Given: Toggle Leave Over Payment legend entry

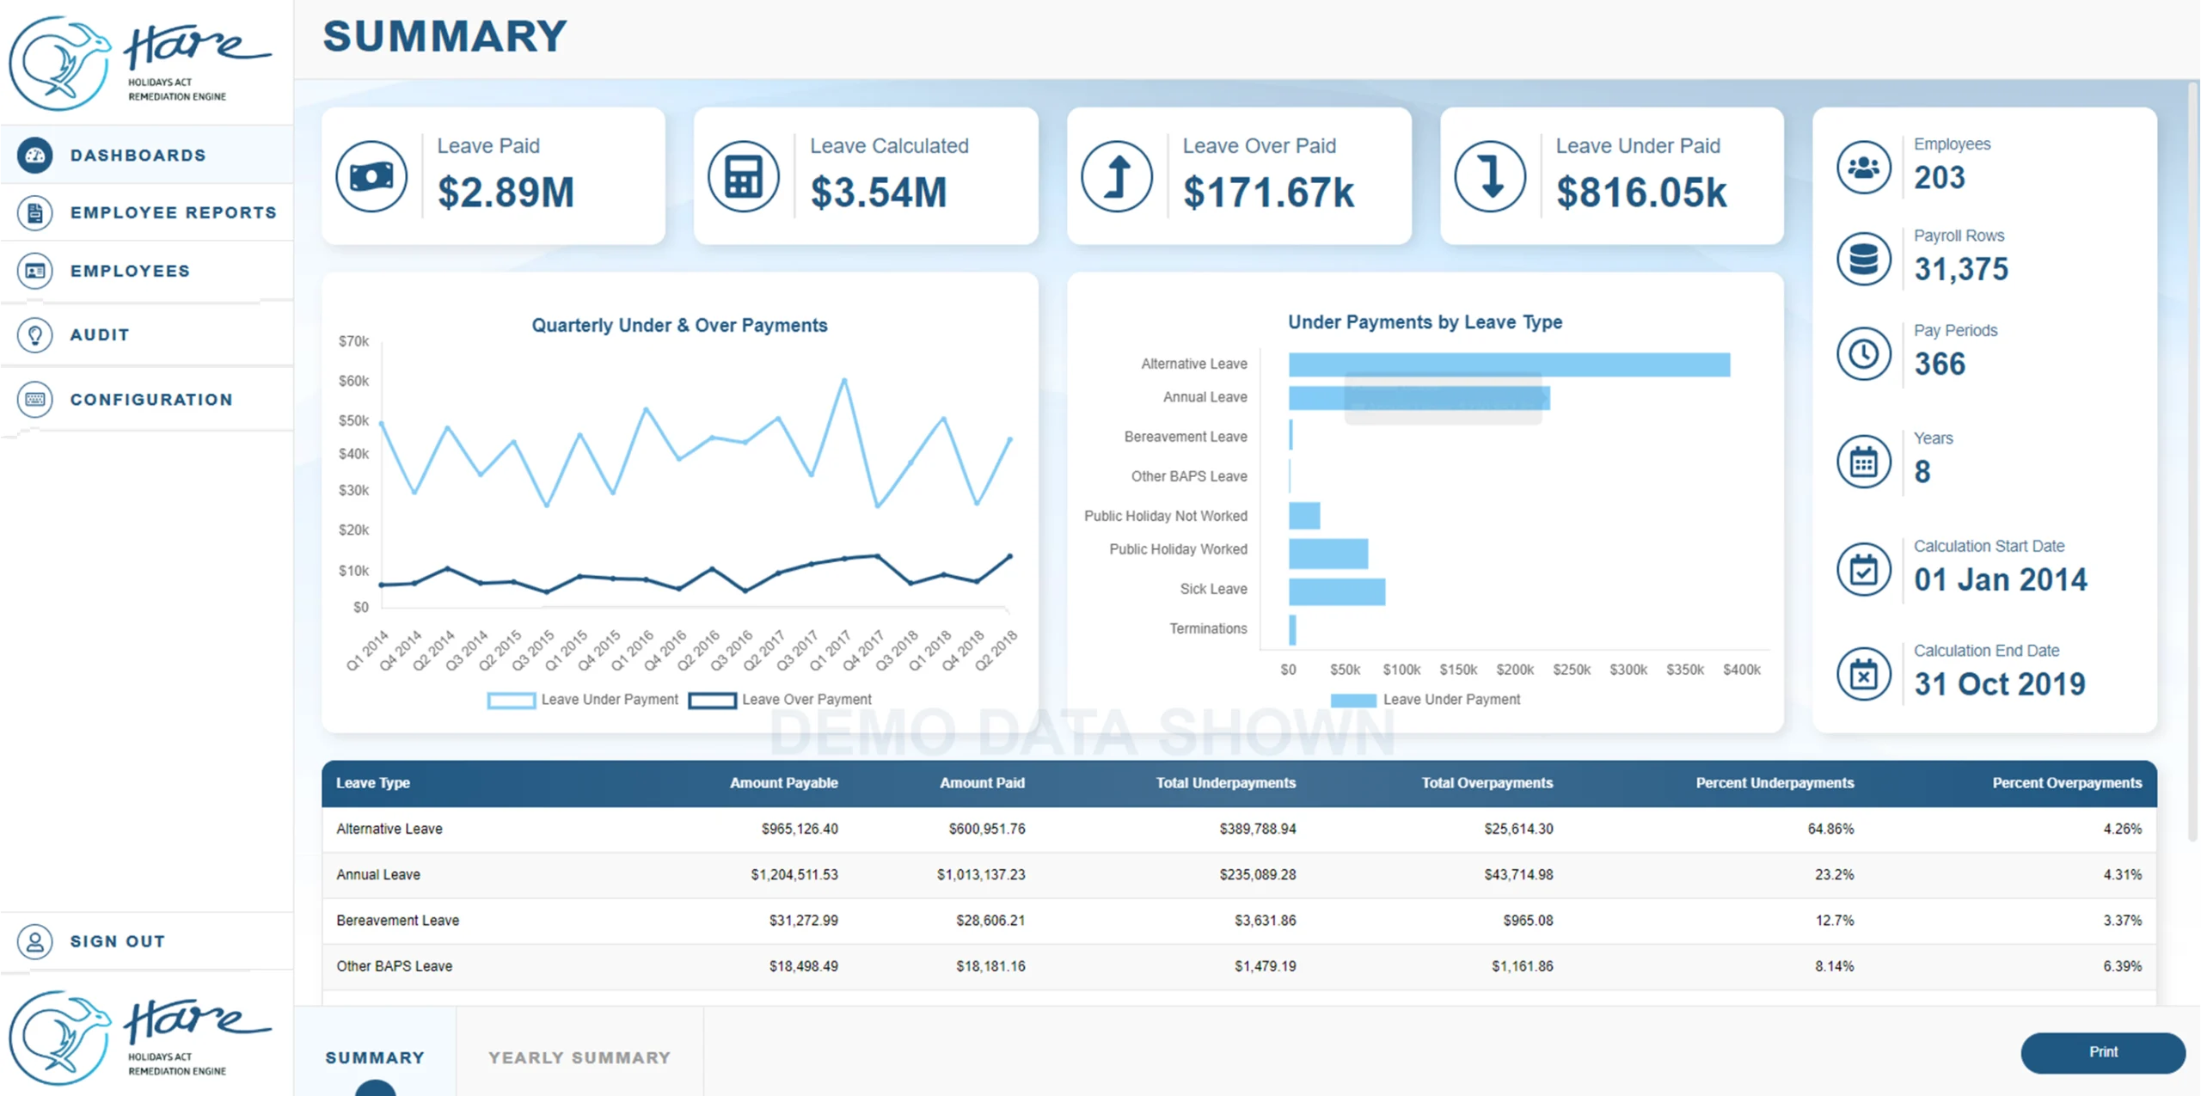Looking at the screenshot, I should (x=780, y=700).
